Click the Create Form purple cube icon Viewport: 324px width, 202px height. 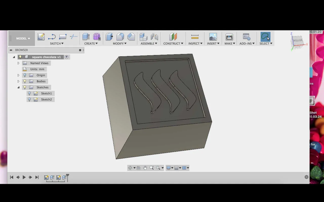click(x=97, y=37)
